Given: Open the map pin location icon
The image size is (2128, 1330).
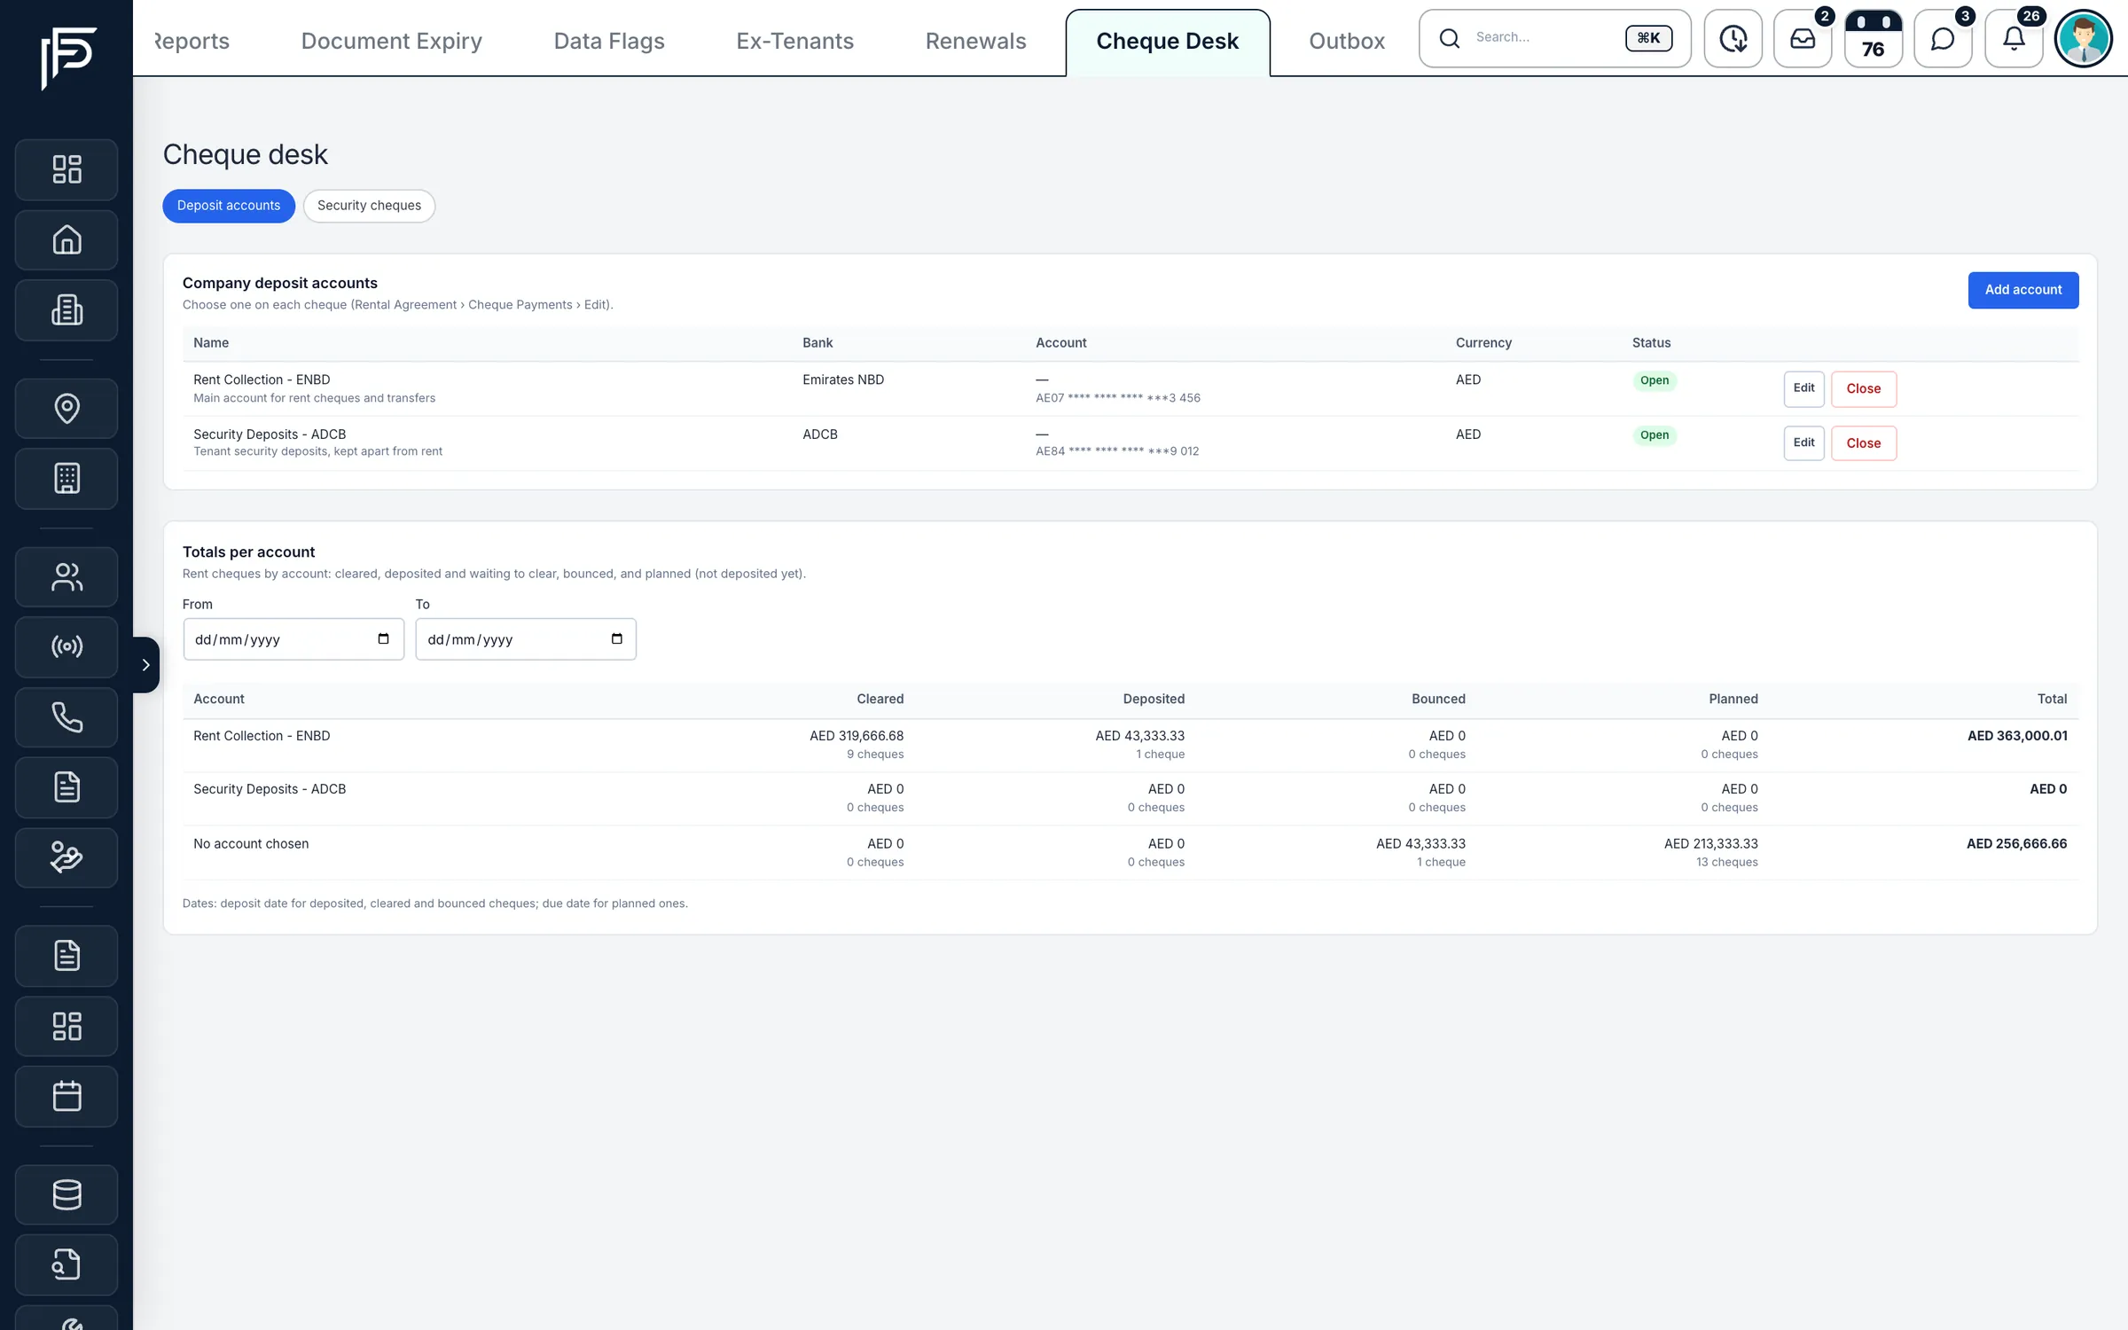Looking at the screenshot, I should point(66,408).
